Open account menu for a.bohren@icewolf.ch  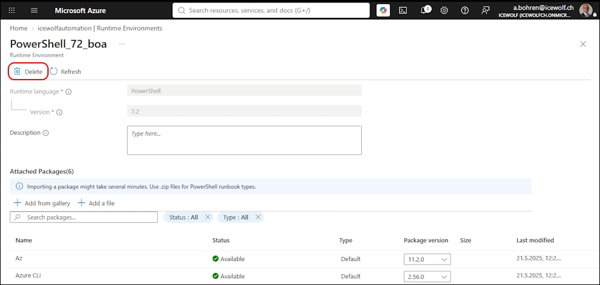point(535,10)
